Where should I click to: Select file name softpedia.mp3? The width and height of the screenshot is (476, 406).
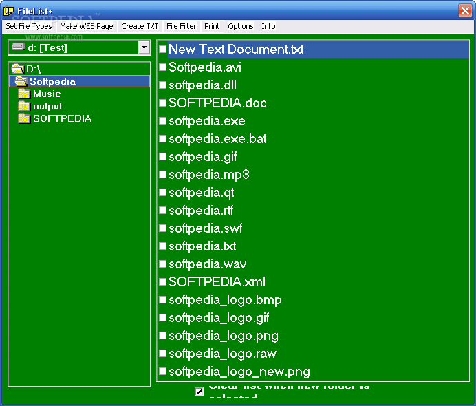pos(209,175)
